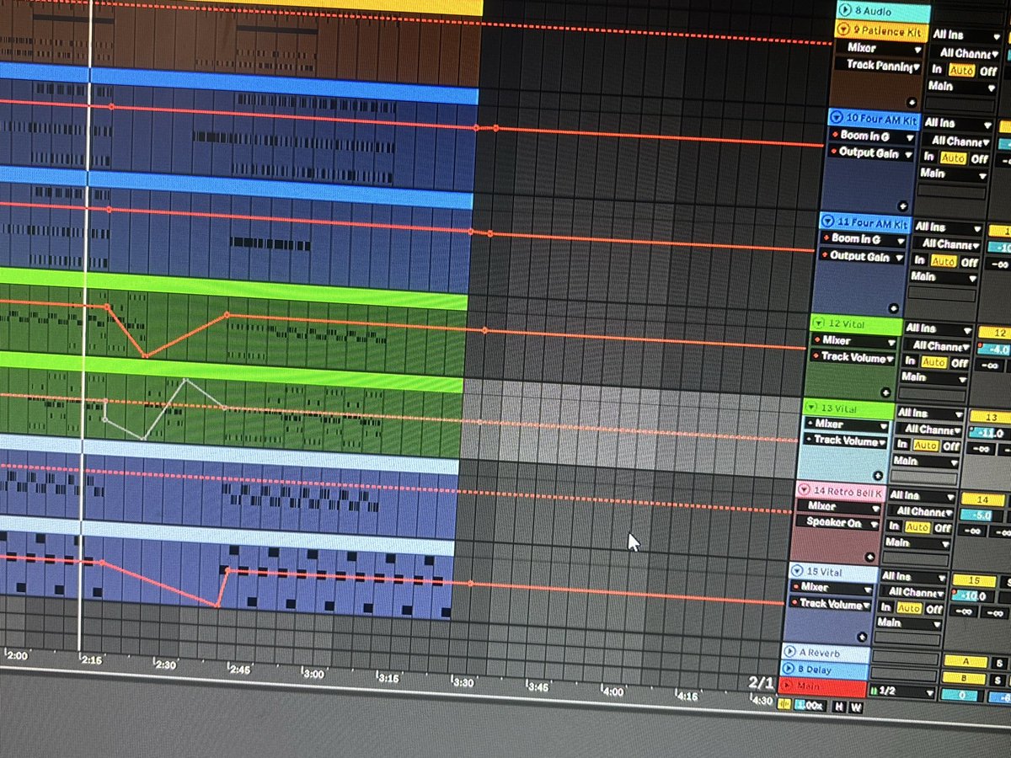Viewport: 1011px width, 758px height.
Task: Open Track Volume dropdown on 13 Vital
Action: click(846, 440)
